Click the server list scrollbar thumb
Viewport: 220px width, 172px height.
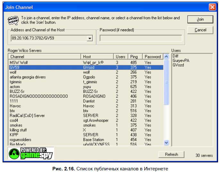pyautogui.click(x=166, y=83)
